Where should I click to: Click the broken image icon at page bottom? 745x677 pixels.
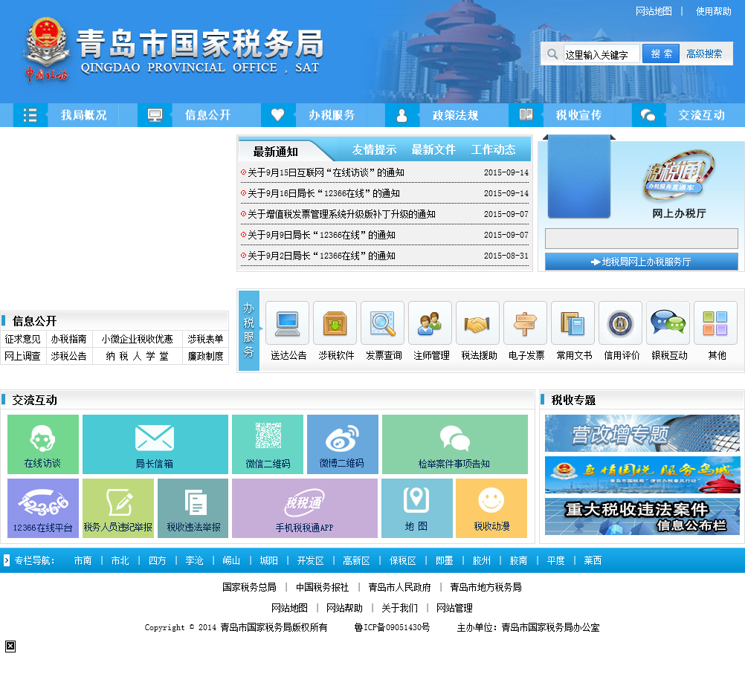pos(10,646)
